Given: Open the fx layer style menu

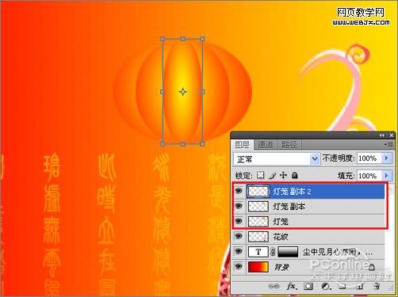Looking at the screenshot, I should click(291, 286).
